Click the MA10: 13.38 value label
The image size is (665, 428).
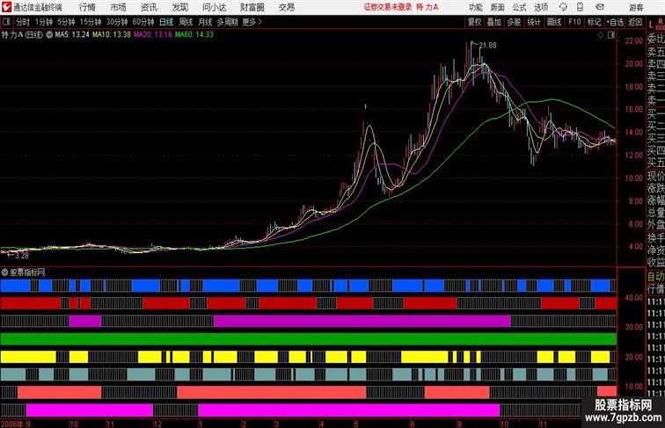[x=112, y=35]
